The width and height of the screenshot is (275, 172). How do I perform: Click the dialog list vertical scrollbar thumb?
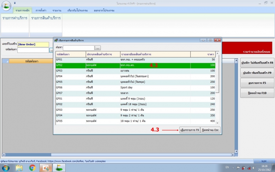tap(218, 74)
